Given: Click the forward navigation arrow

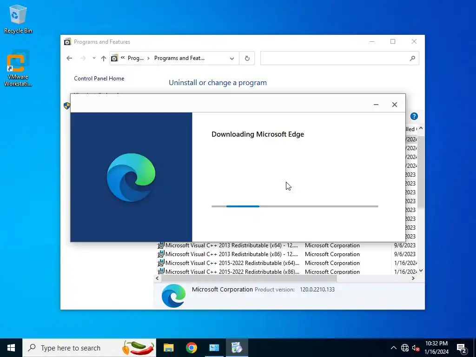Looking at the screenshot, I should (x=83, y=58).
